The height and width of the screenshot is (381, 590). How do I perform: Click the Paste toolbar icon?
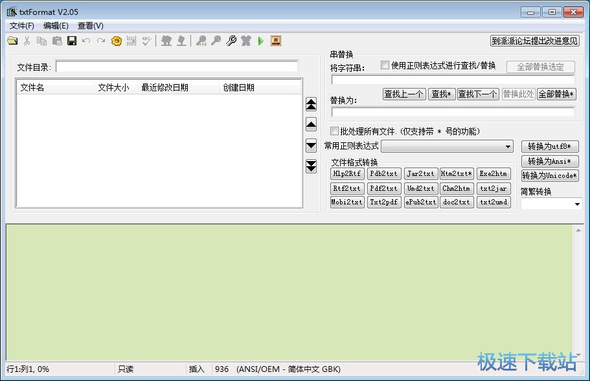click(57, 41)
